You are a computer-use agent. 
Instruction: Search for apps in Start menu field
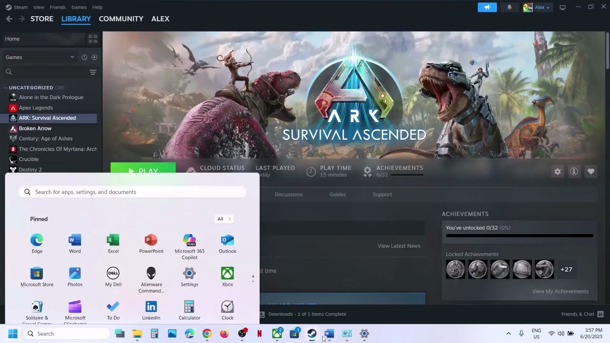point(132,192)
